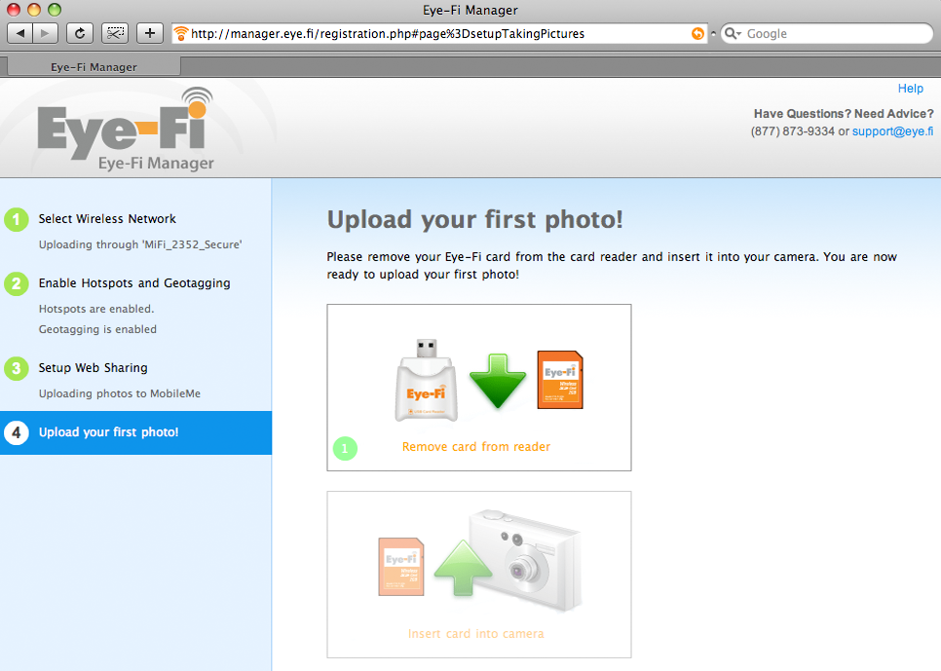Go to Select Wireless Network step
The height and width of the screenshot is (671, 941).
pos(107,218)
